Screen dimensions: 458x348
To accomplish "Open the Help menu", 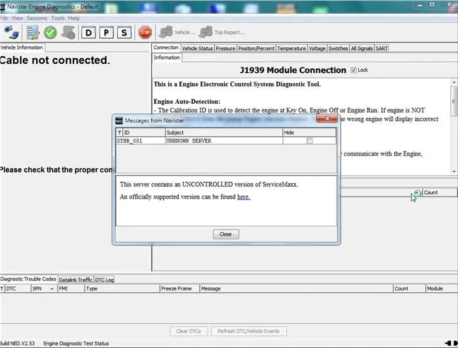I will [74, 18].
